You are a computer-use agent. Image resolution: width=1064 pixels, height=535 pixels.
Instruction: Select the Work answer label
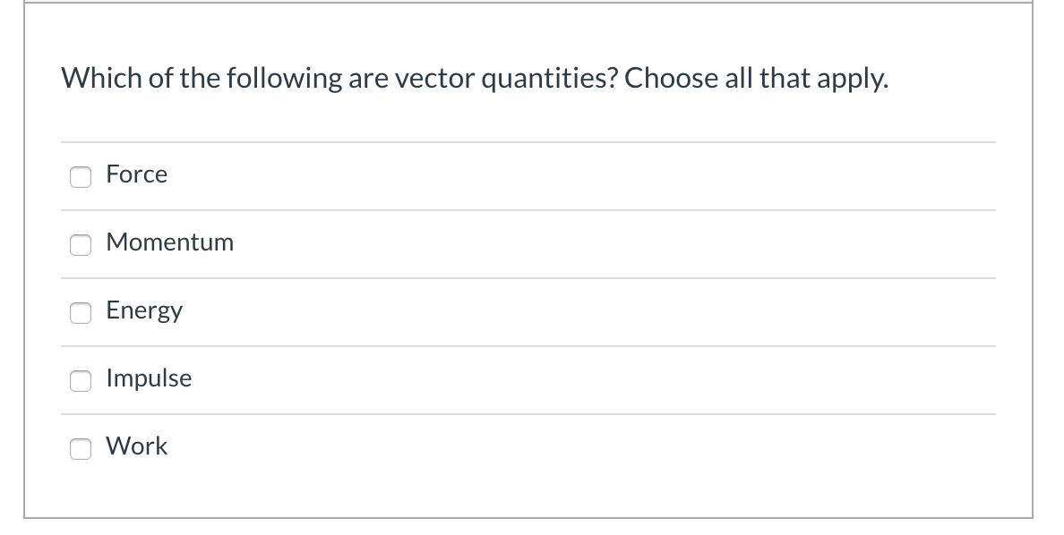point(137,446)
